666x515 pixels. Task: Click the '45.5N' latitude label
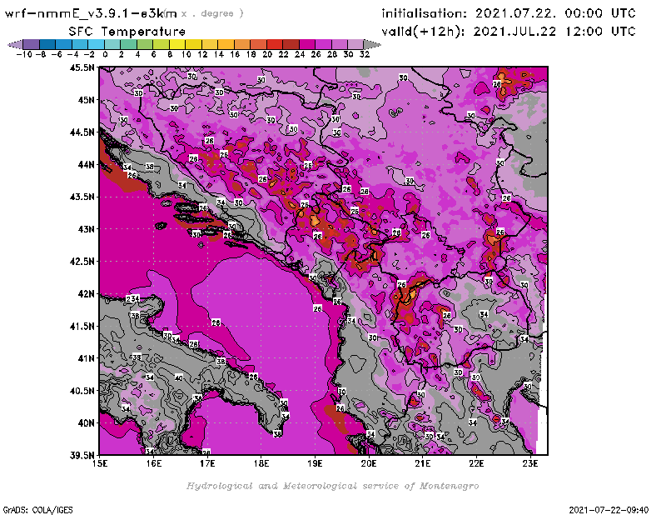point(82,67)
